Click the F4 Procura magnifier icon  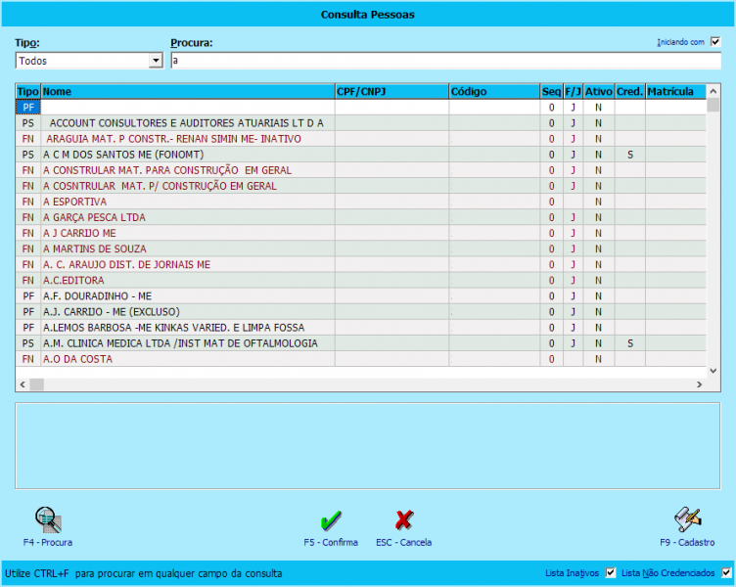tap(48, 519)
